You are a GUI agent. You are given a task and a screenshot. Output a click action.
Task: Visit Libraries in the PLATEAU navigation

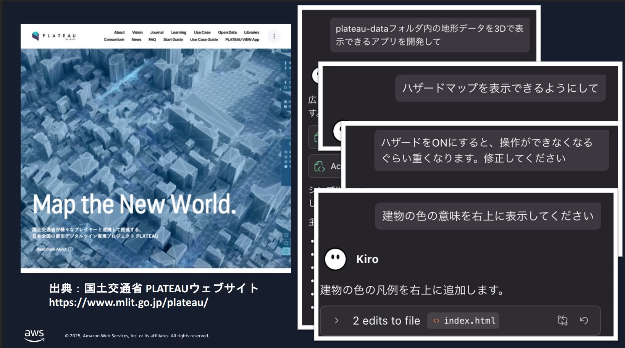coord(252,32)
